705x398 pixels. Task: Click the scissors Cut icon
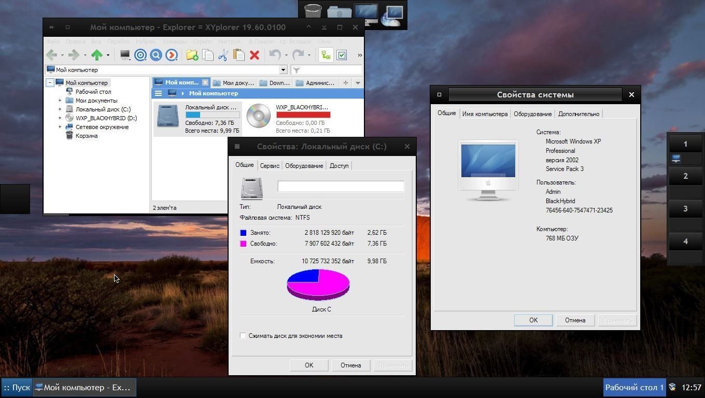coord(223,55)
